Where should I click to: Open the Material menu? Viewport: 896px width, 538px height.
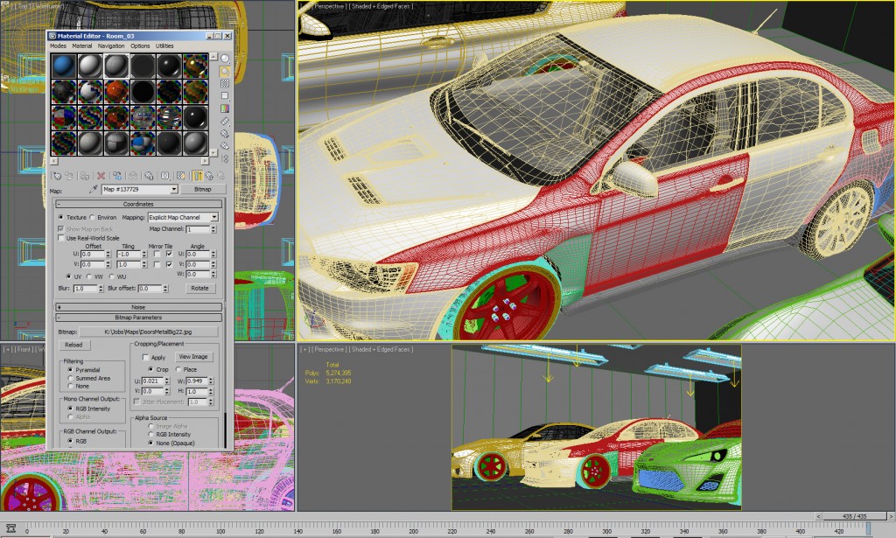point(82,45)
